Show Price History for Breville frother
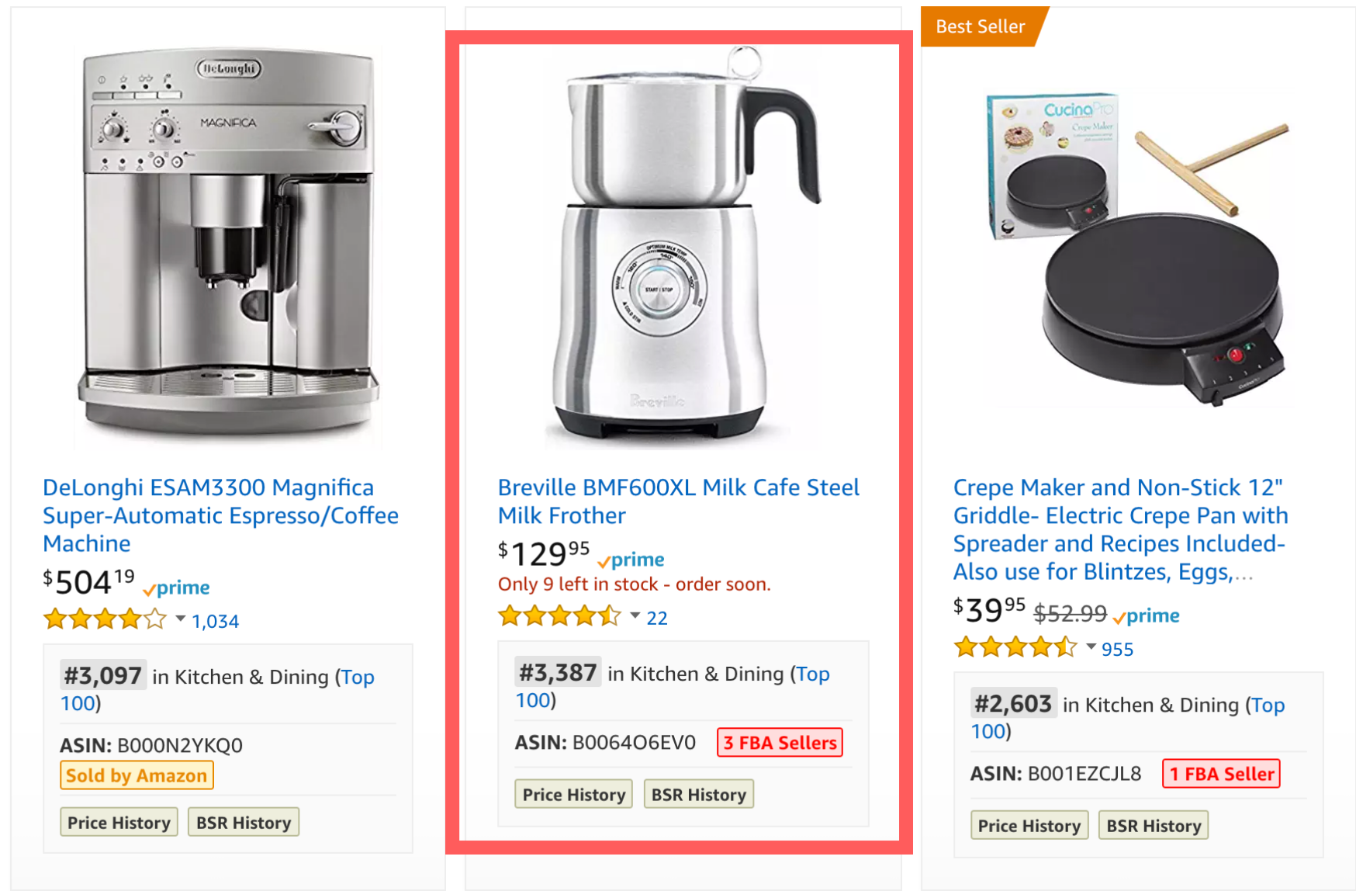 [574, 795]
